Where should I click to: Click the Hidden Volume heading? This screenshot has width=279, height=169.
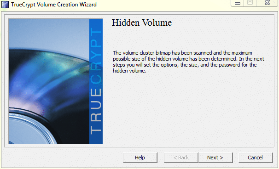pyautogui.click(x=142, y=23)
